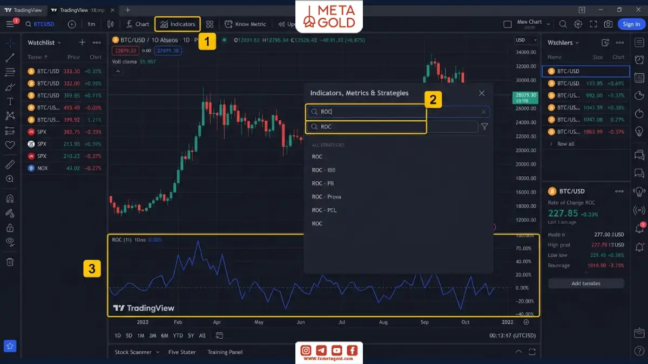This screenshot has width=648, height=364.
Task: Toggle hide drawings eye icon
Action: point(10,242)
